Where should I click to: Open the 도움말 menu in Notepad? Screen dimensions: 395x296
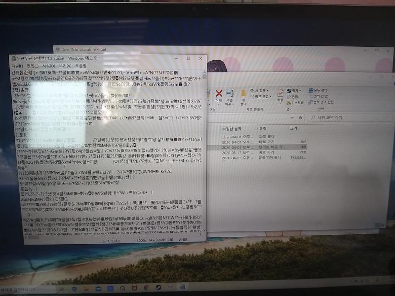pos(80,66)
